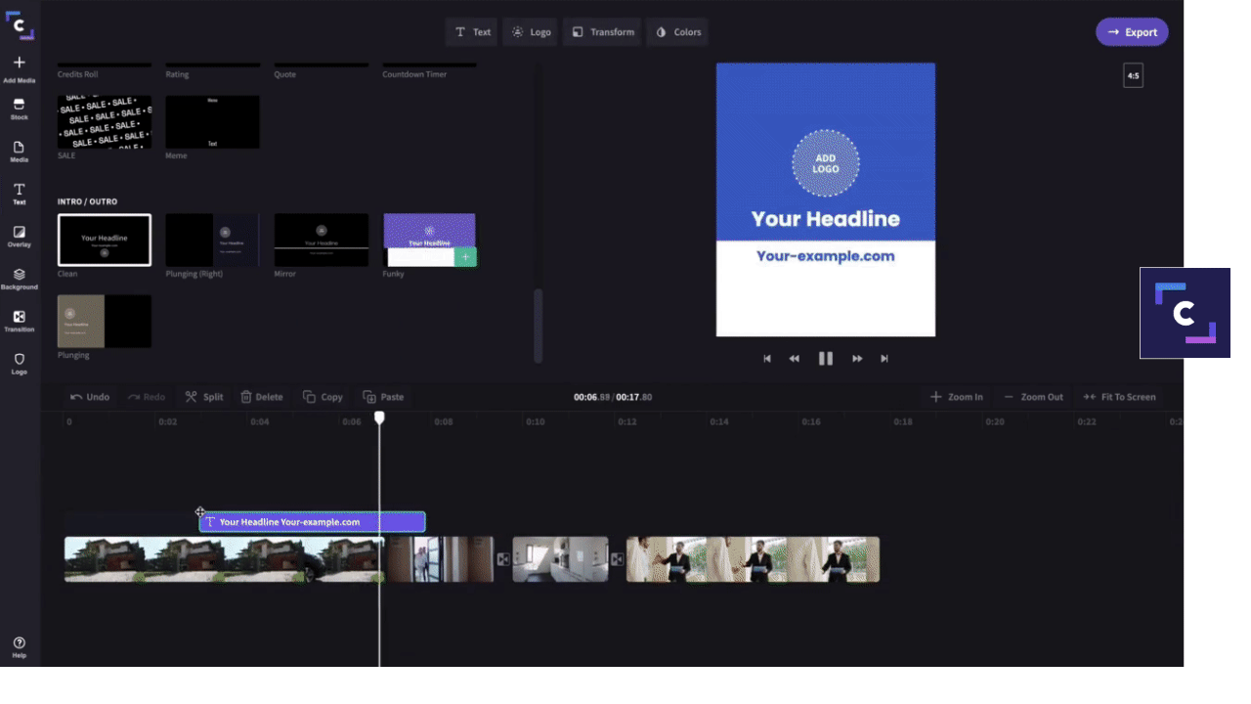Open Add Media in the sidebar
Viewport: 1251px width, 704px height.
(20, 69)
